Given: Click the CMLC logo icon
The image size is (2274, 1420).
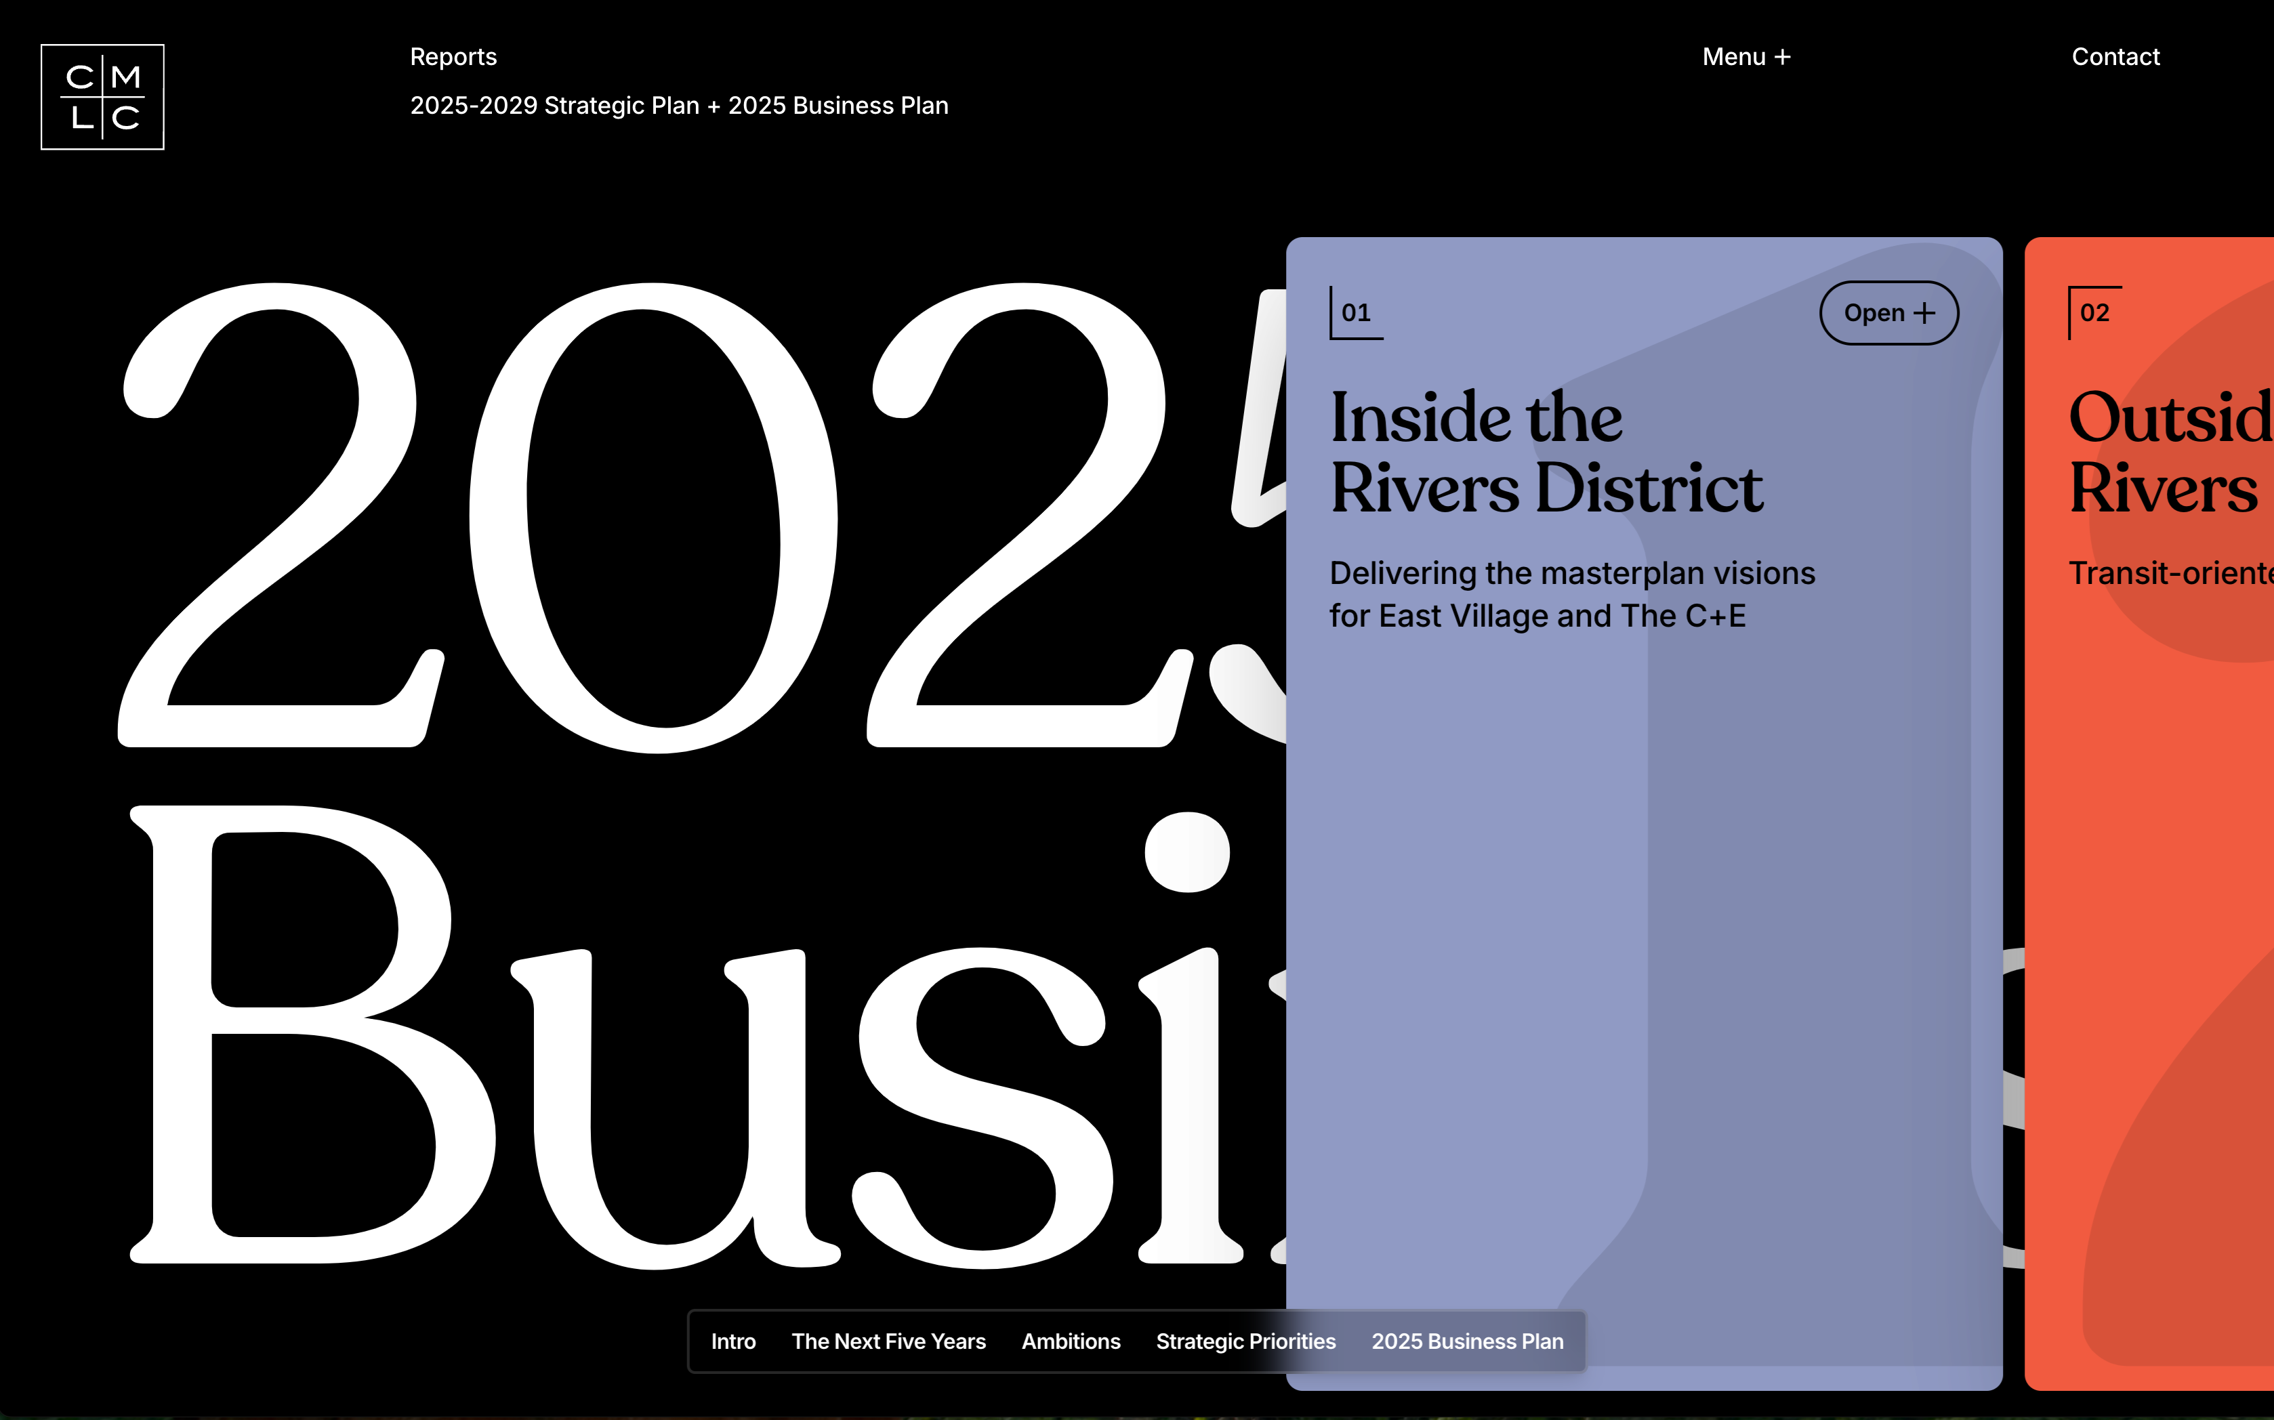Looking at the screenshot, I should pos(102,97).
